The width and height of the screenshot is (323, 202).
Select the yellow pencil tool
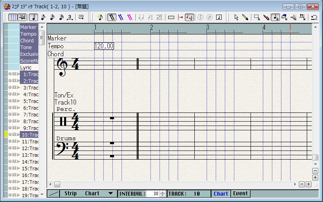(x=245, y=17)
